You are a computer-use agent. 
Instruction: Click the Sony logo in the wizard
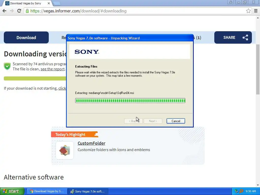pyautogui.click(x=87, y=52)
